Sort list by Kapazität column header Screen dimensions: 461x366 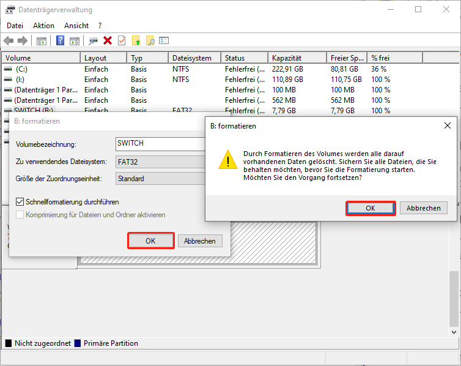click(297, 58)
